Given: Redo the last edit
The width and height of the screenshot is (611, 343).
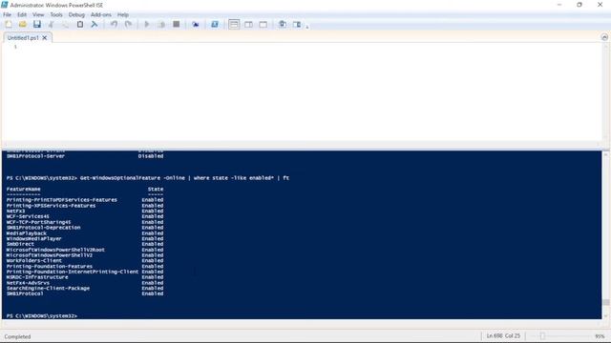Looking at the screenshot, I should [128, 24].
